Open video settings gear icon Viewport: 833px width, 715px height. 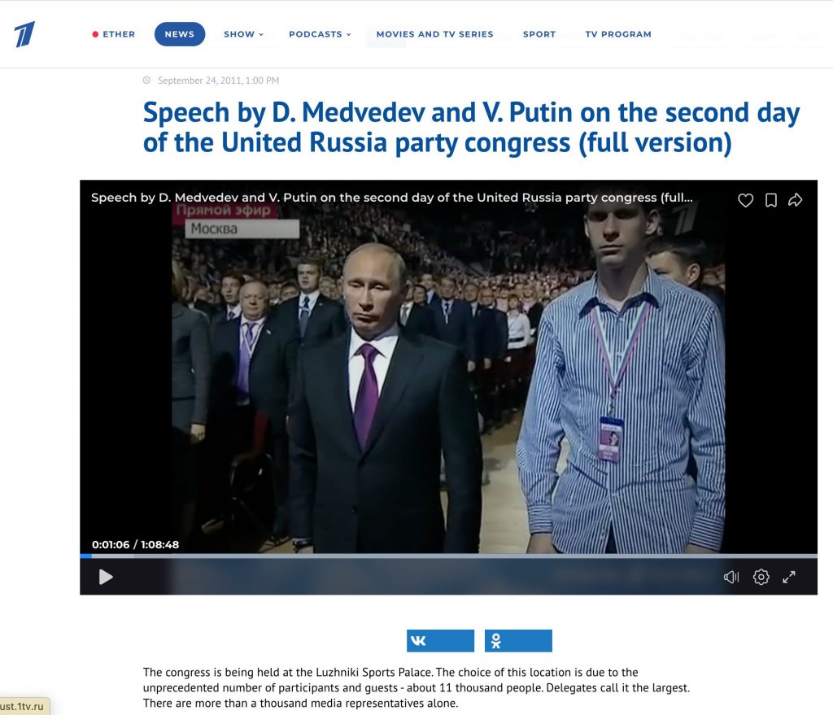761,577
